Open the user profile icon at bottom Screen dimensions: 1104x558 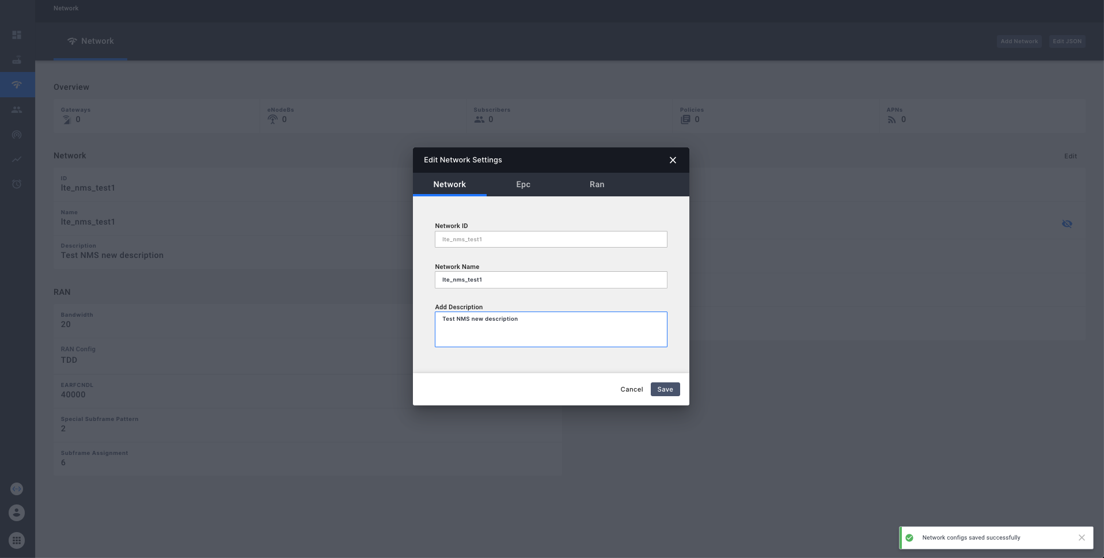pos(17,513)
